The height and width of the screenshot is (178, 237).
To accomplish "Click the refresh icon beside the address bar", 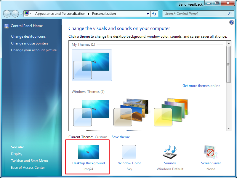I will [x=154, y=14].
